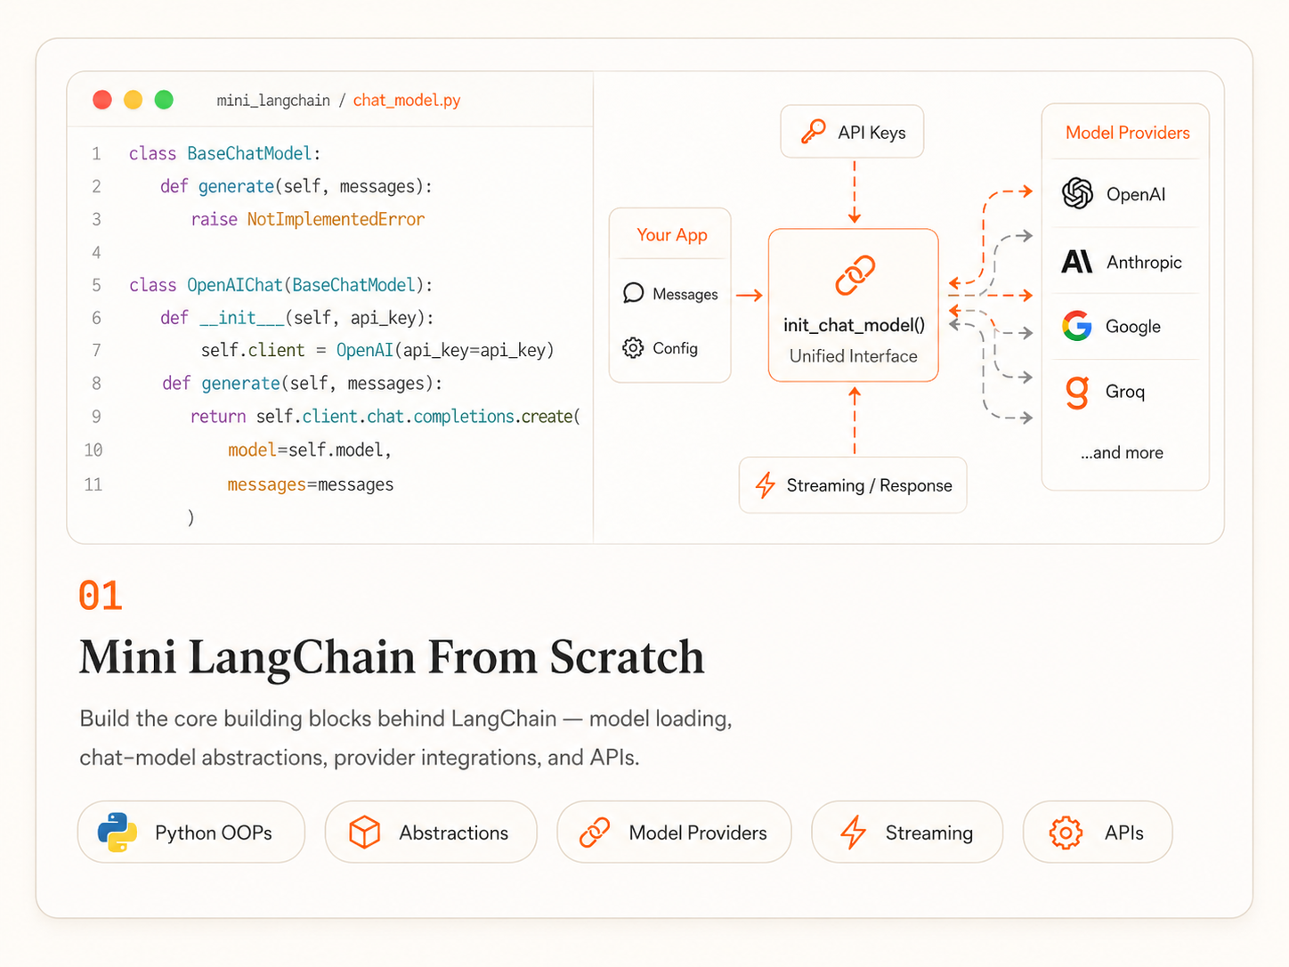Click the cube icon in Abstractions pill
Screen dimensions: 1289x967
364,833
